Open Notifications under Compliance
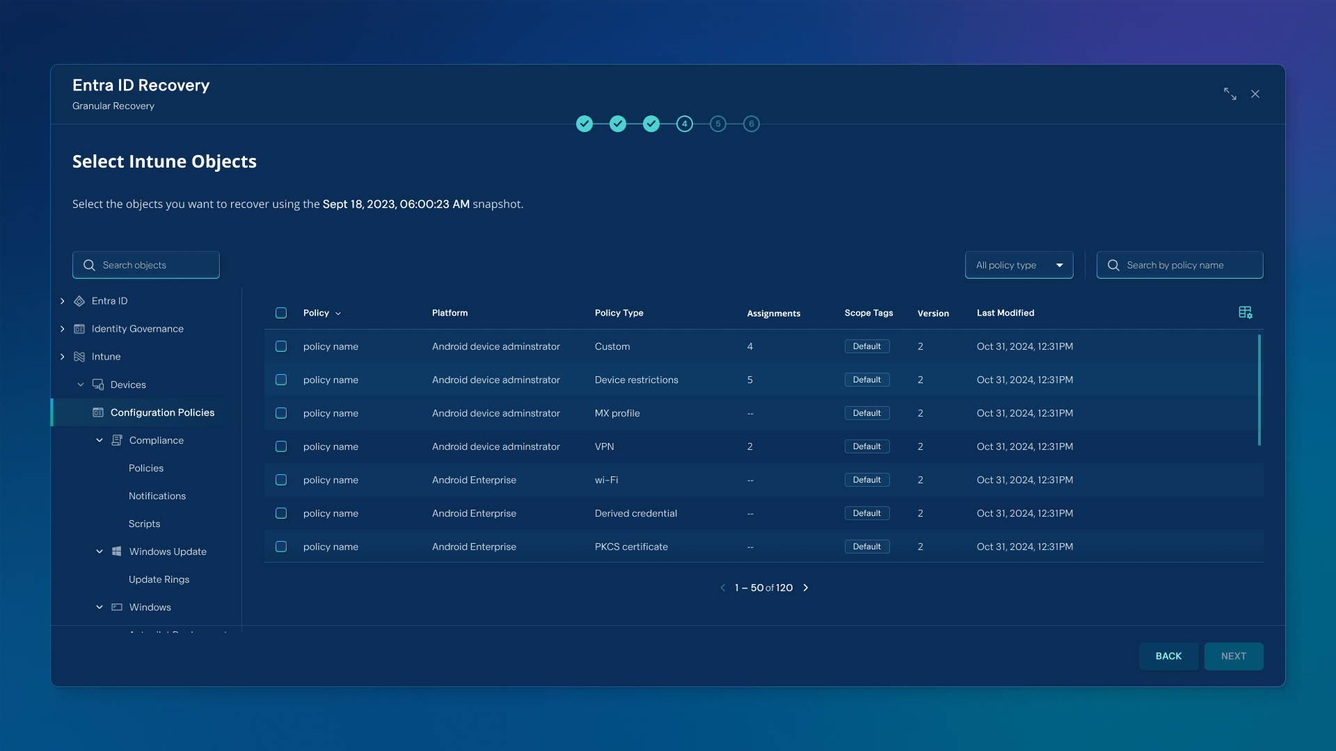This screenshot has width=1336, height=751. [157, 496]
